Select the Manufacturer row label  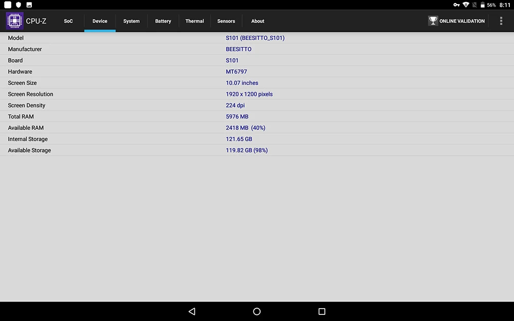[x=25, y=49]
